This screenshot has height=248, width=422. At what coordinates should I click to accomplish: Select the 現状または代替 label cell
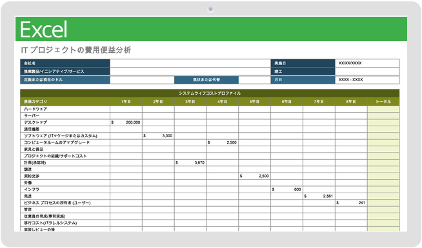(x=206, y=80)
